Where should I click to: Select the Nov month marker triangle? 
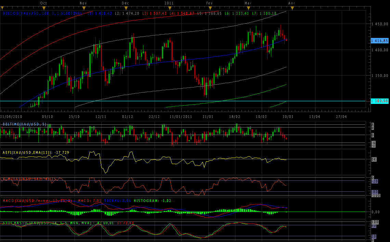pyautogui.click(x=84, y=8)
